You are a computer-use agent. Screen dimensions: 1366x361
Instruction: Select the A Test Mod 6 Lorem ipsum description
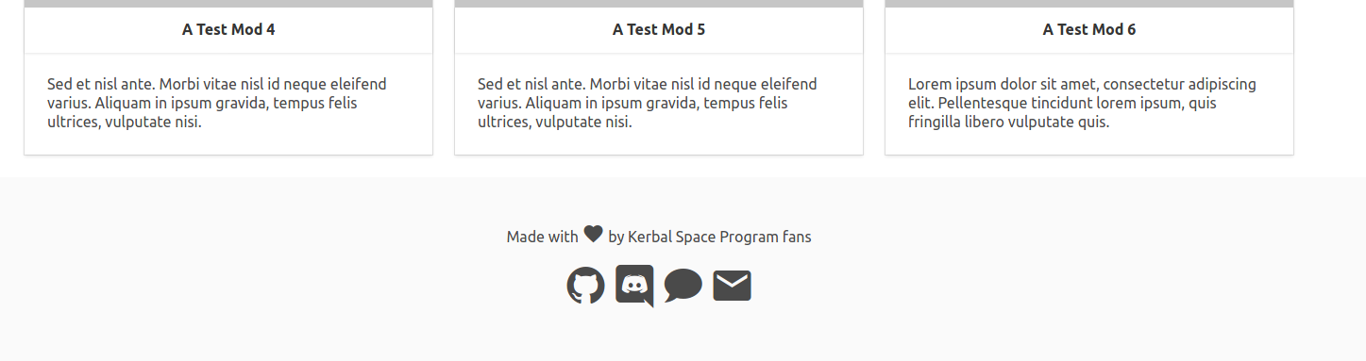pos(1082,103)
